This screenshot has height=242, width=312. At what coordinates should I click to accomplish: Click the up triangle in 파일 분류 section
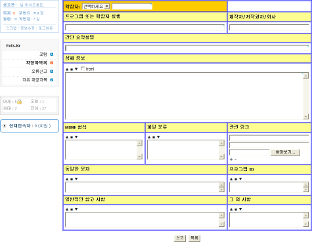coord(149,137)
